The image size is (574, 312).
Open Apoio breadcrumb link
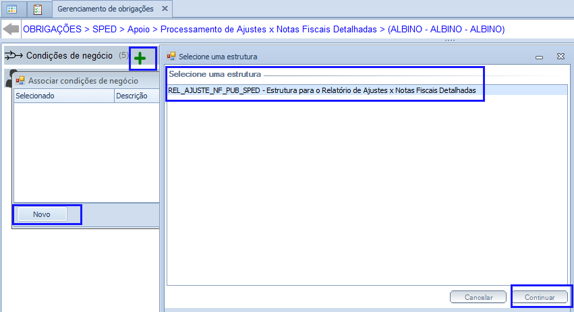[138, 29]
